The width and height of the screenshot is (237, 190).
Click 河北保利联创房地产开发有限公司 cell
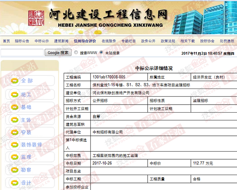click(x=121, y=93)
